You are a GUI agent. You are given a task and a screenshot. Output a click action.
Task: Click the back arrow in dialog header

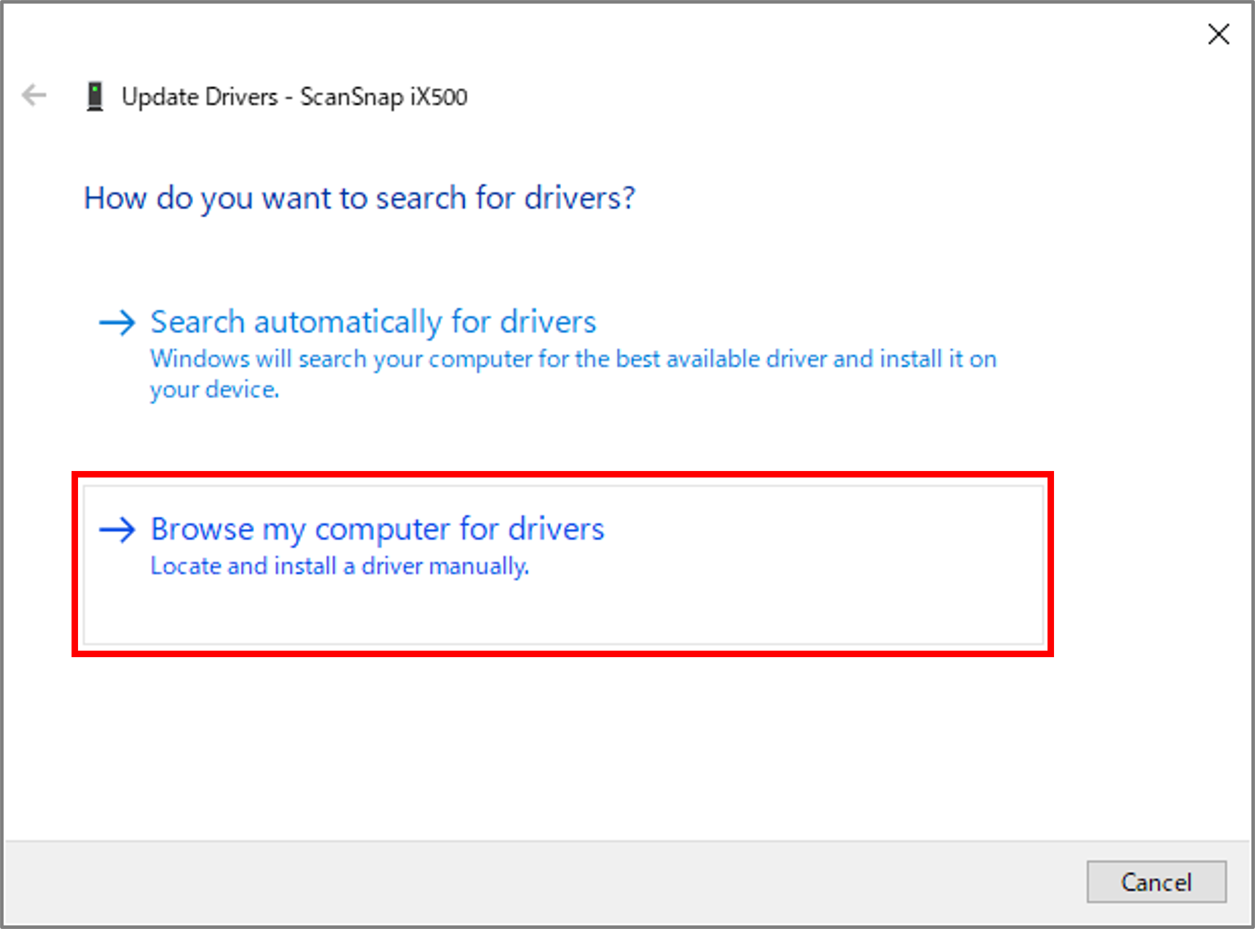tap(34, 95)
